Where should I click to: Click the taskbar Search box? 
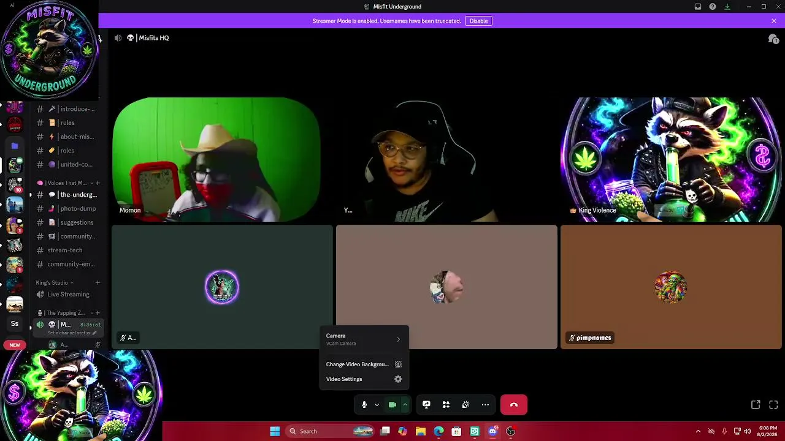click(331, 431)
